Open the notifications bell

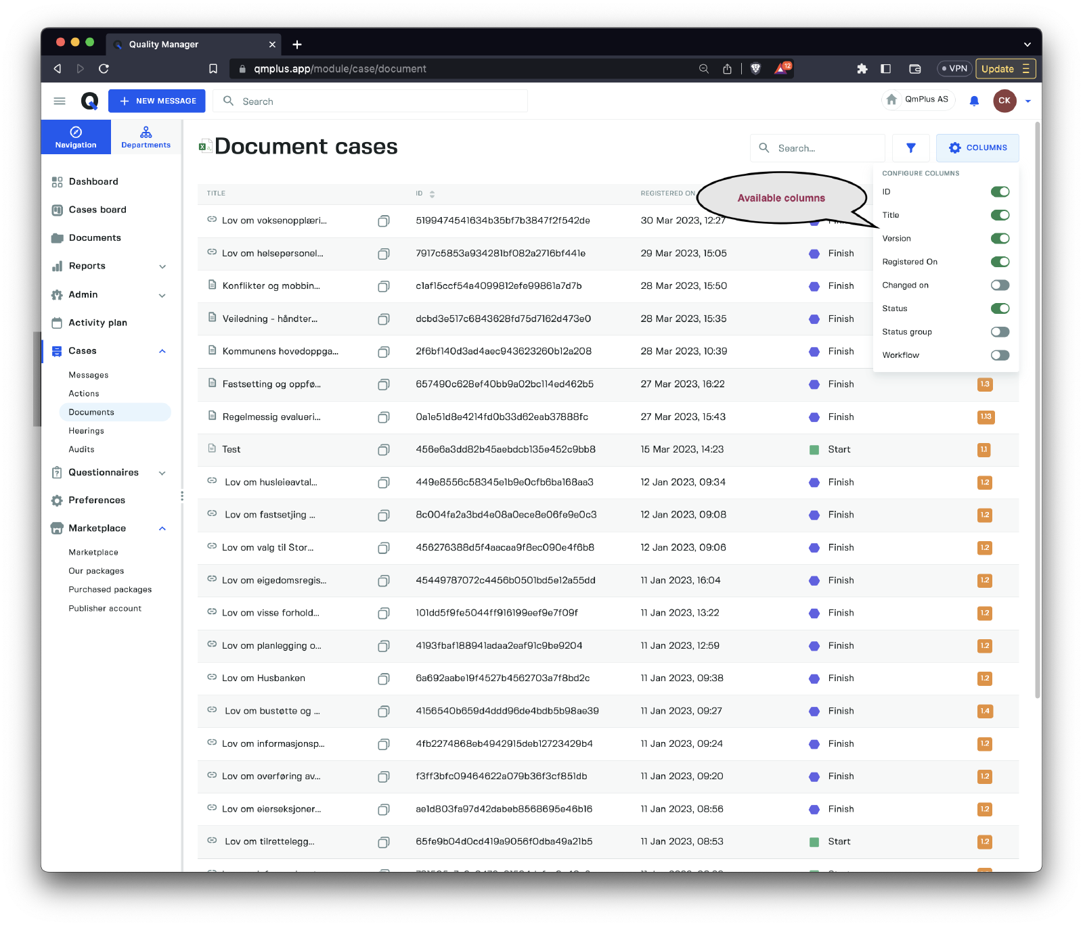974,101
